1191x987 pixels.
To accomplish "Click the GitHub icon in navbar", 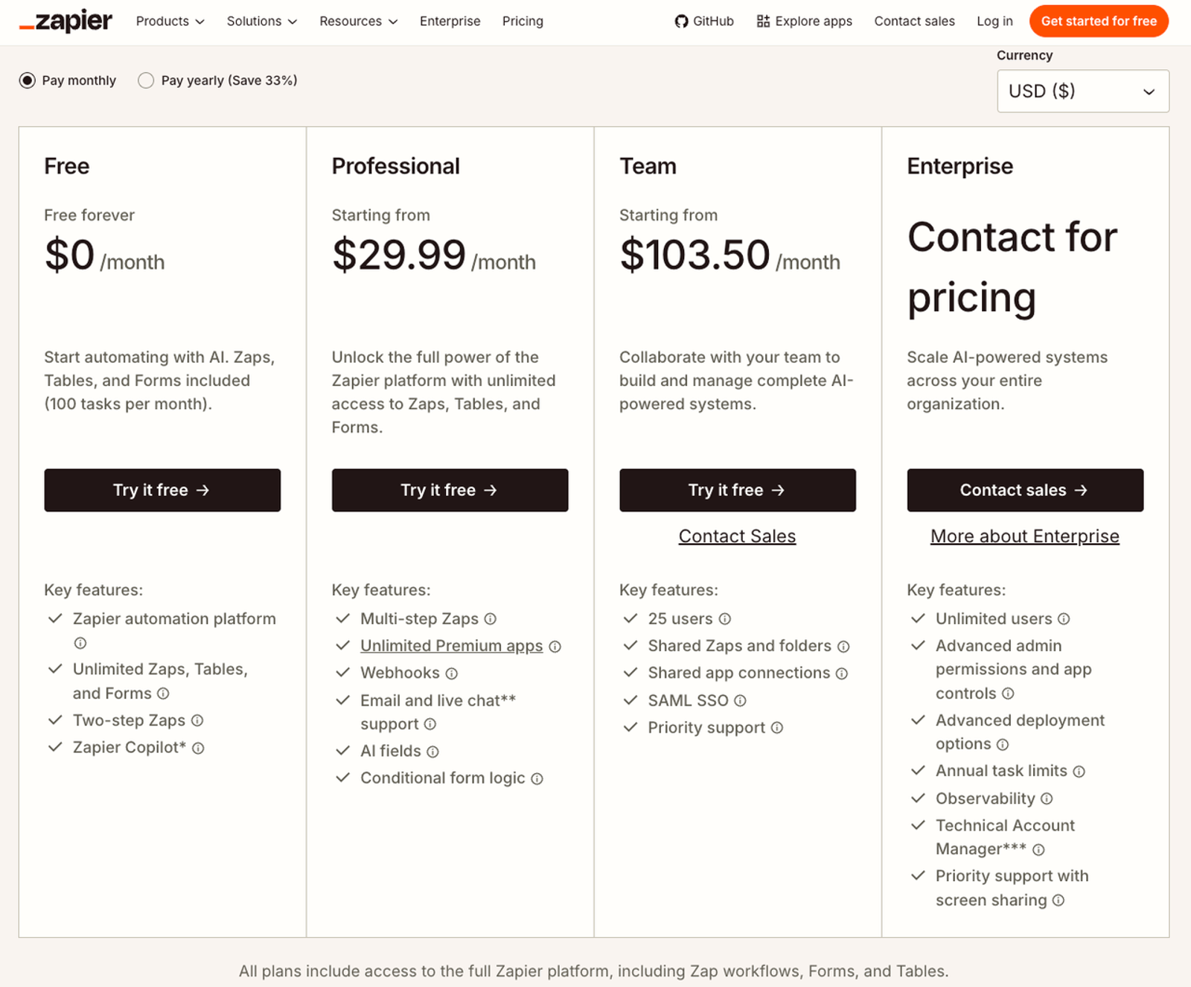I will pyautogui.click(x=681, y=22).
